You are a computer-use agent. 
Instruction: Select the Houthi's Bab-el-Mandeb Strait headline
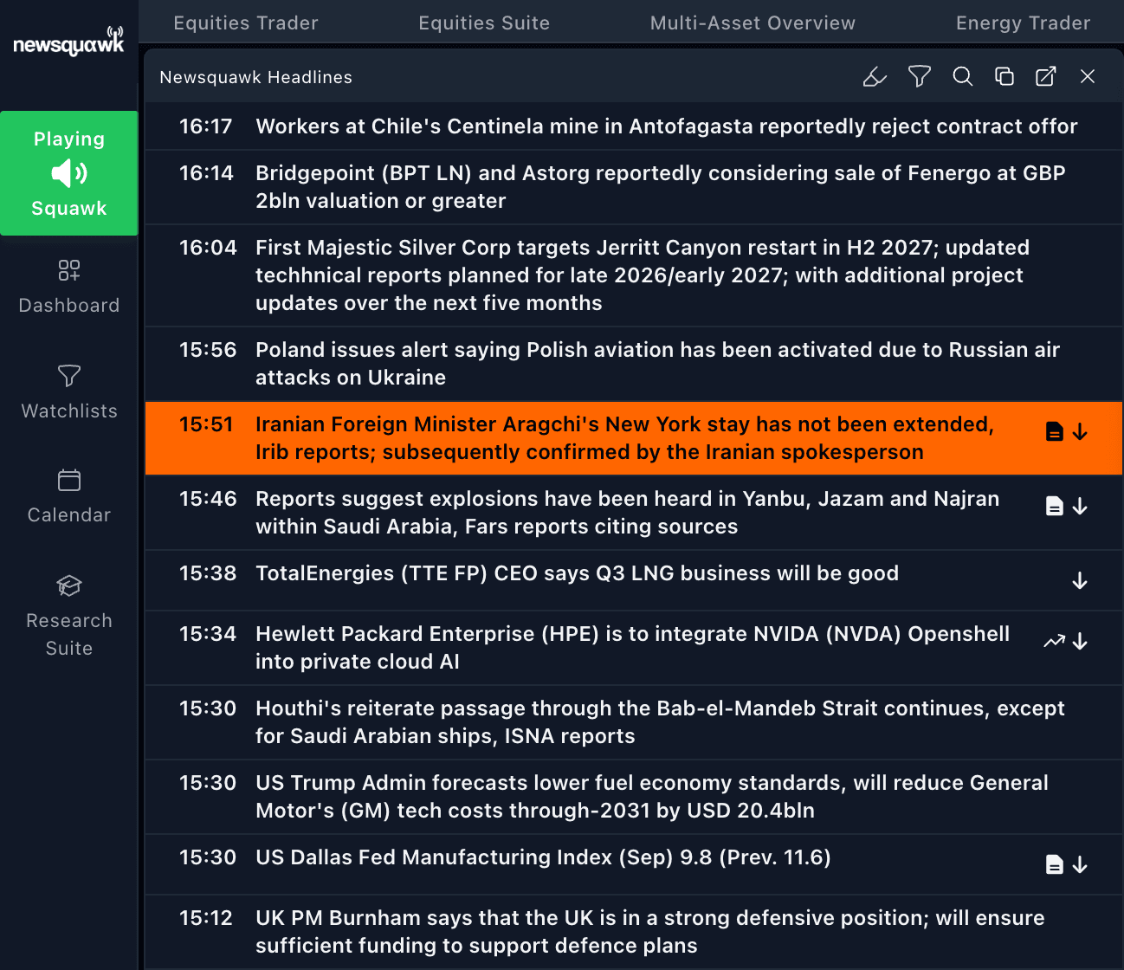[634, 722]
